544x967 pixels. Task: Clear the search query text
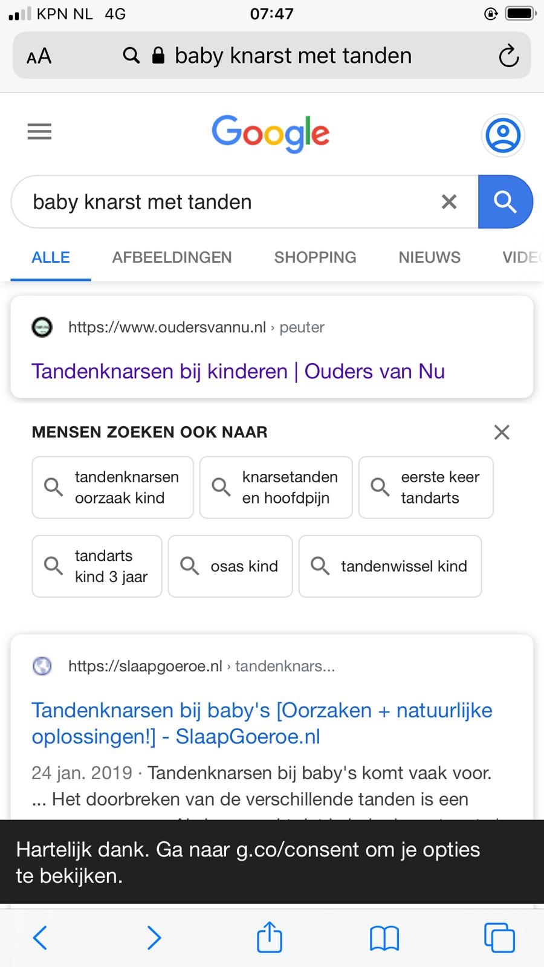pyautogui.click(x=449, y=202)
